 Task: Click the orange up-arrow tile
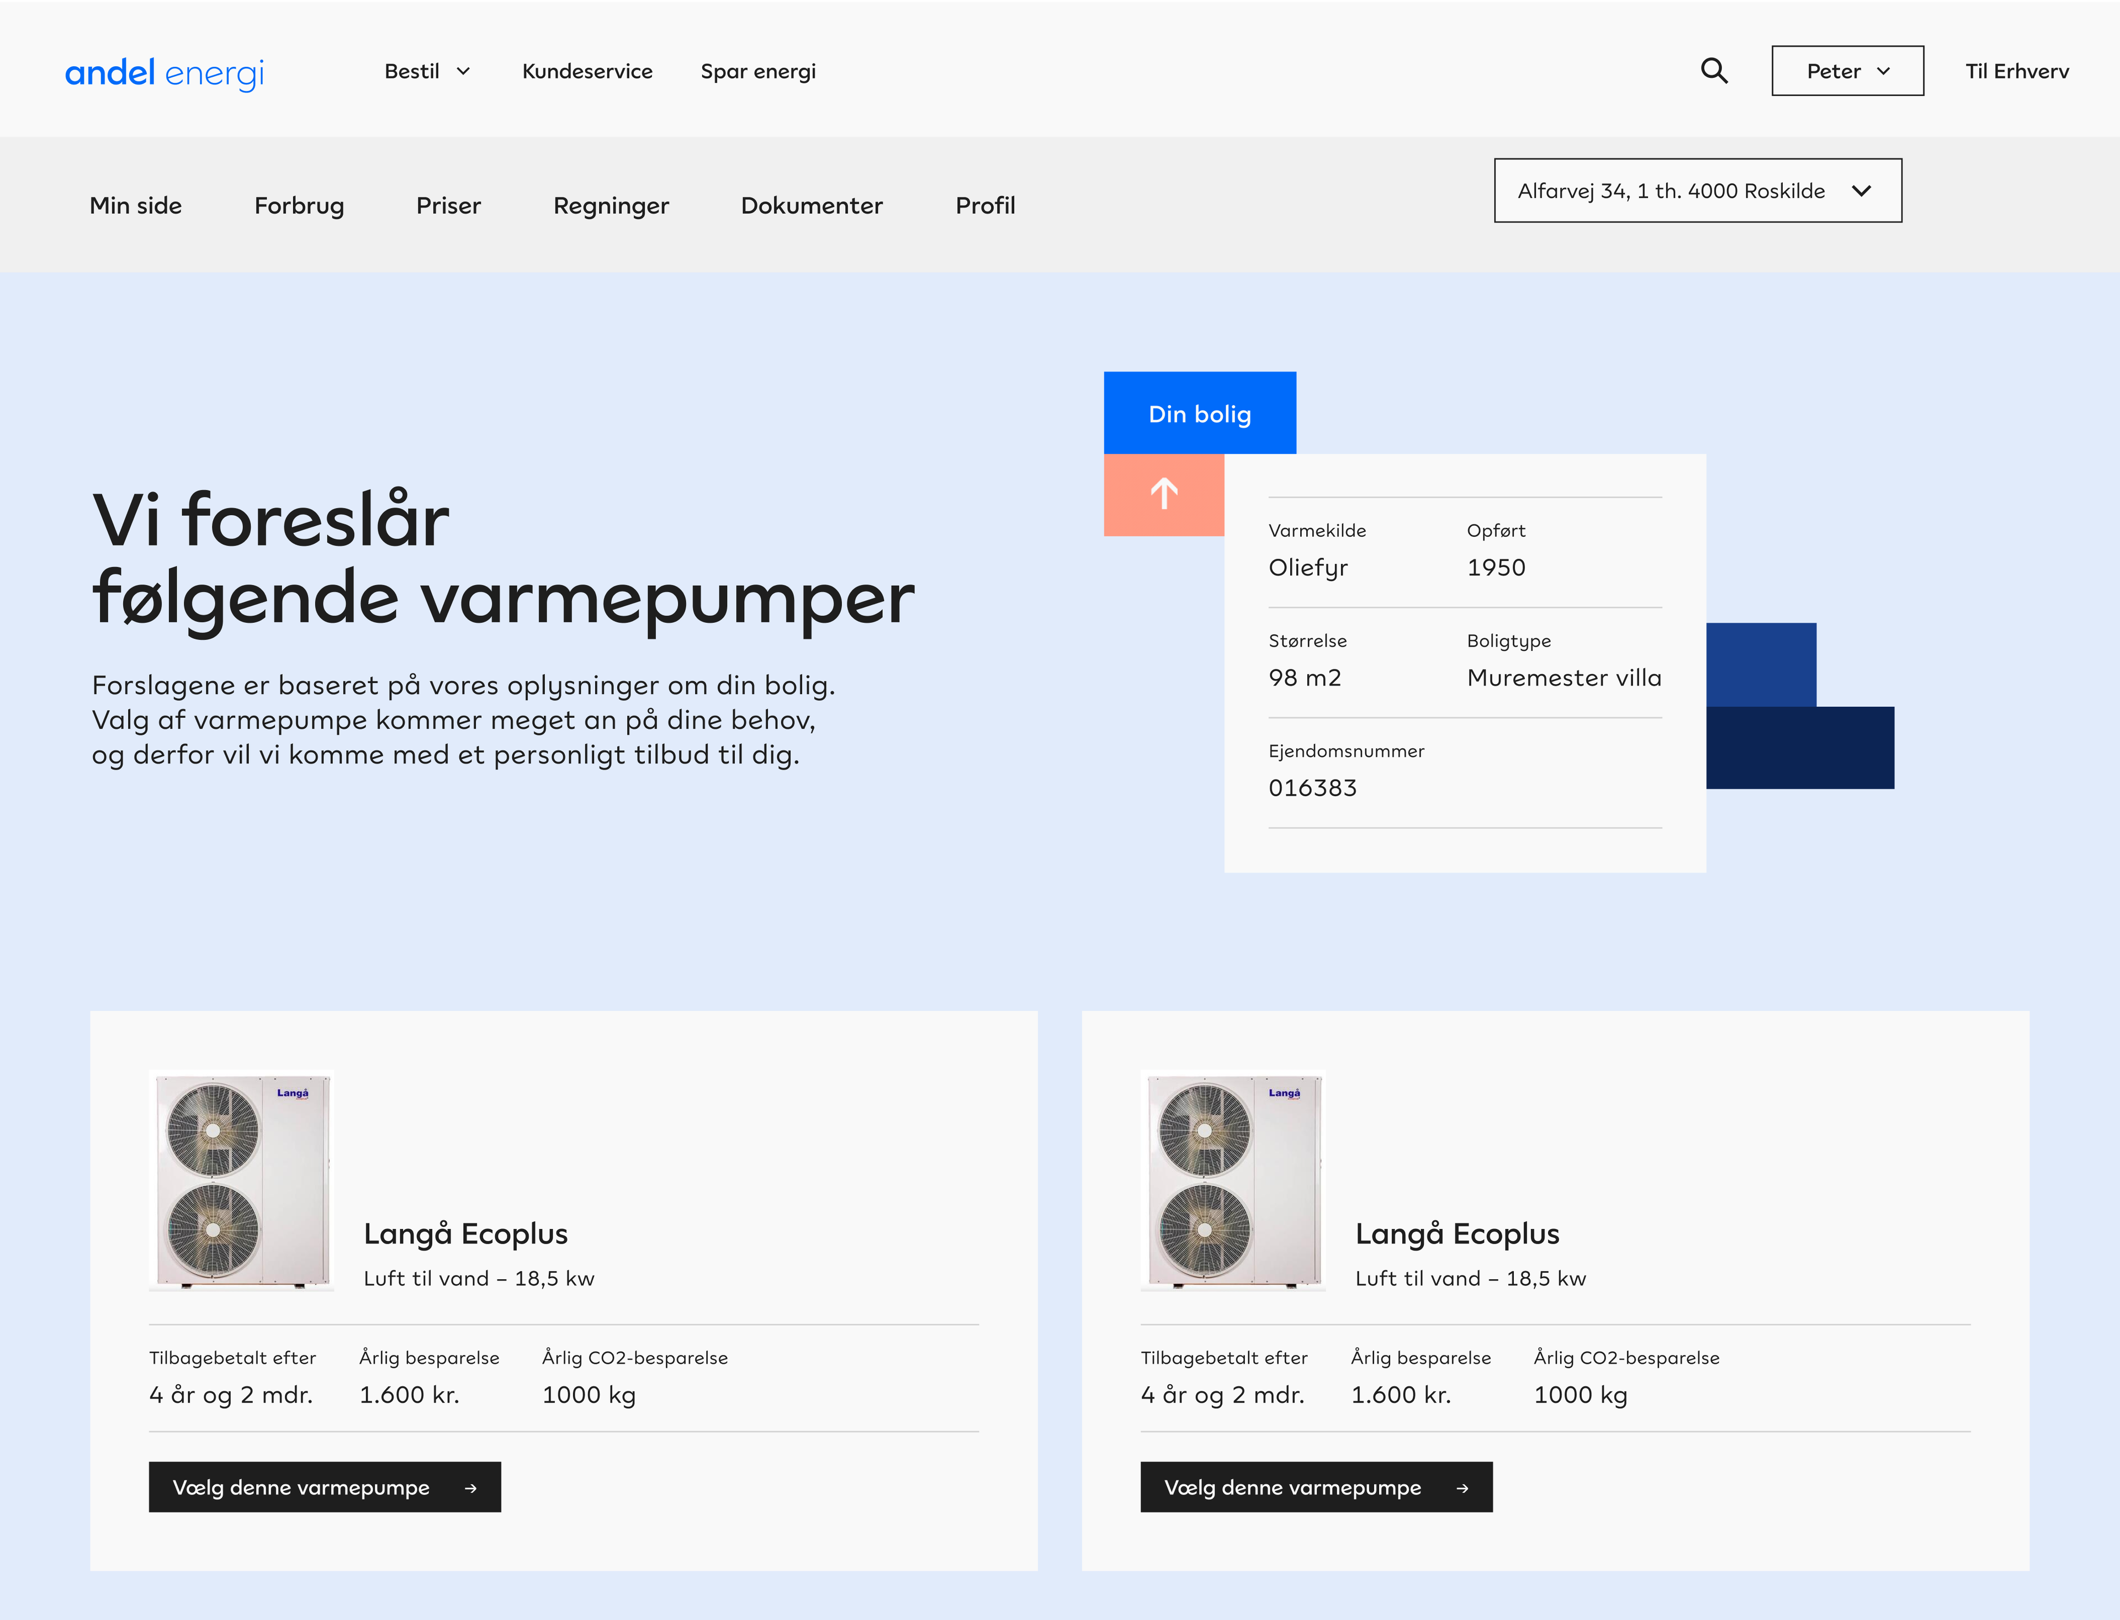click(x=1164, y=495)
